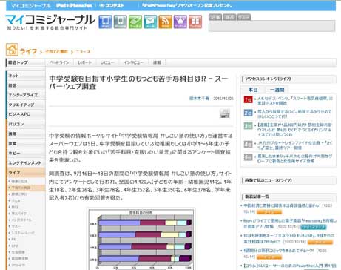Click the ライフ breadcrumb link
Image resolution: width=341 pixels, height=270 pixels.
(28, 51)
